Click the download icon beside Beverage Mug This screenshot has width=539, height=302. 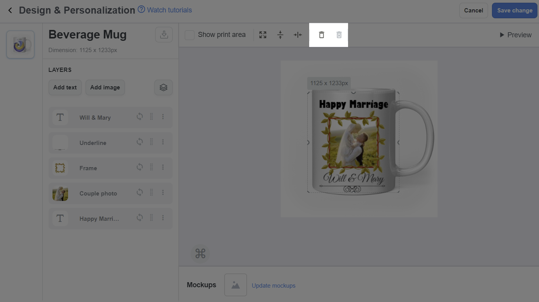(x=164, y=35)
